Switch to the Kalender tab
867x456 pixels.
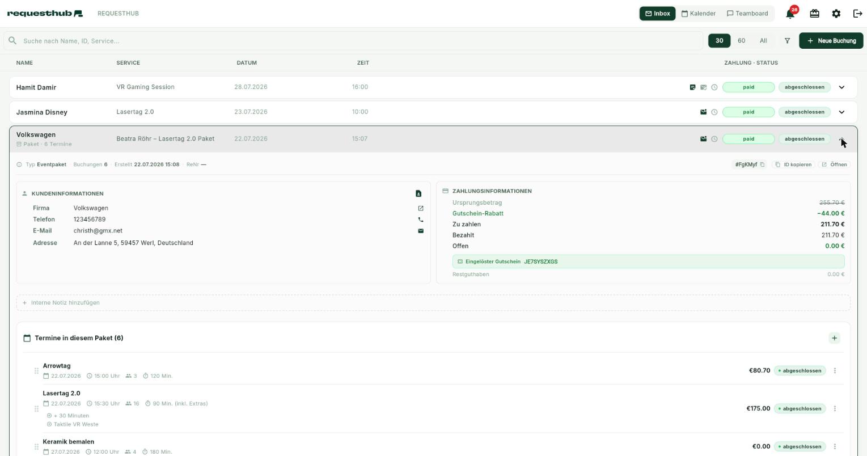click(x=698, y=14)
